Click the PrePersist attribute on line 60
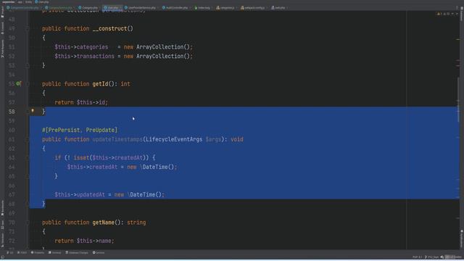Viewport: 464px width, 261px height. point(64,130)
